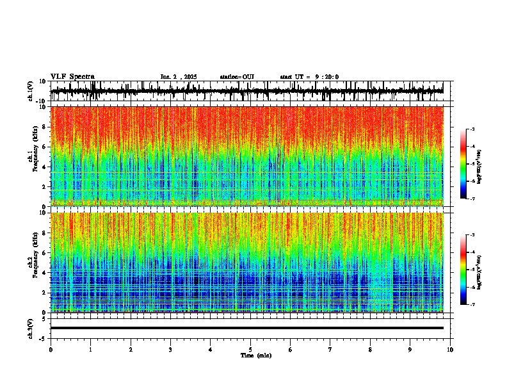This screenshot has width=507, height=392.
Task: Click the ch.2 spectrogram panel
Action: click(246, 263)
